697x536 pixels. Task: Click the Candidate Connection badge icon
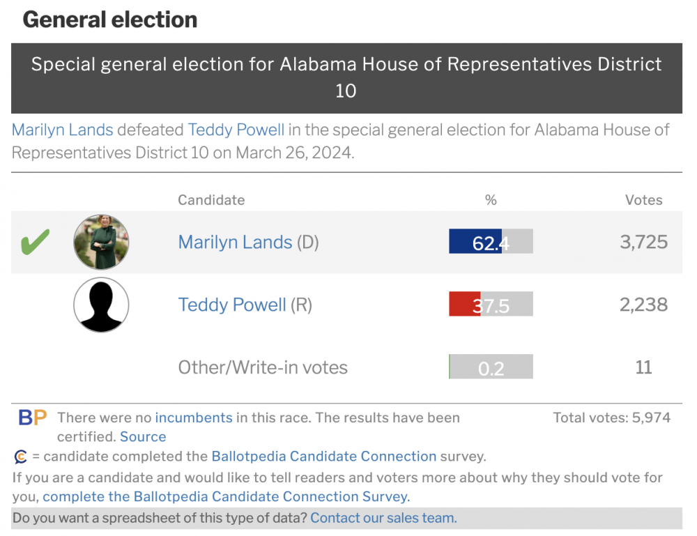pos(21,457)
